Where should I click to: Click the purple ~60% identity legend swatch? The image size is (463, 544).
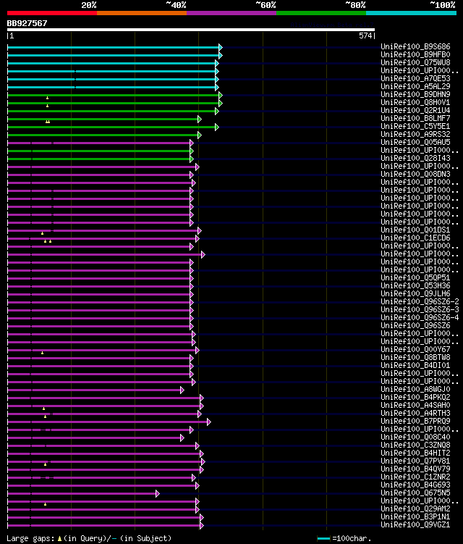coord(231,13)
